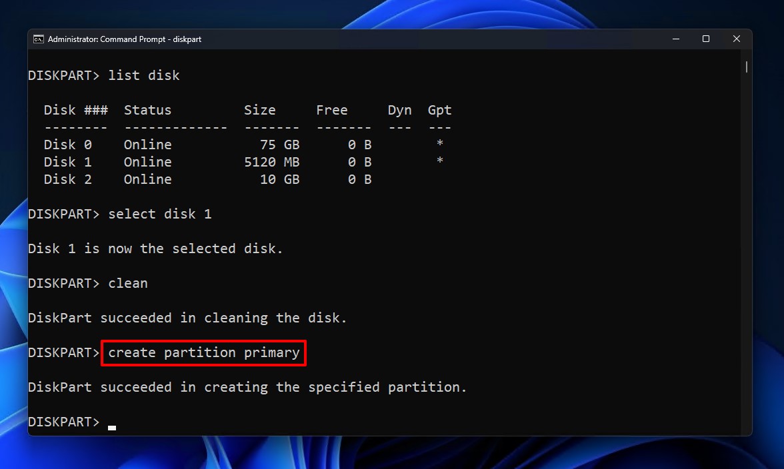Click the vertical scrollbar thumb
This screenshot has height=469, width=784.
747,67
